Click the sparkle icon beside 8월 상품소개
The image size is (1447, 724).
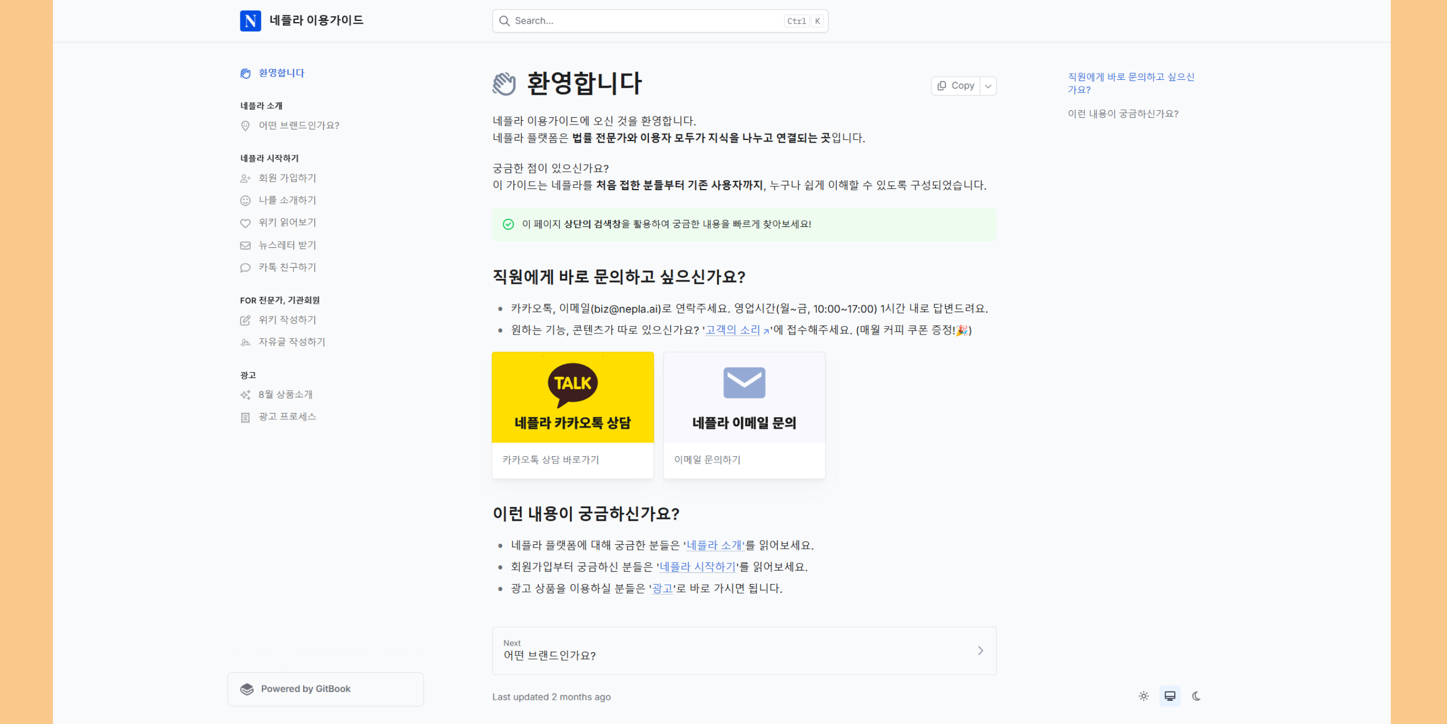click(245, 395)
